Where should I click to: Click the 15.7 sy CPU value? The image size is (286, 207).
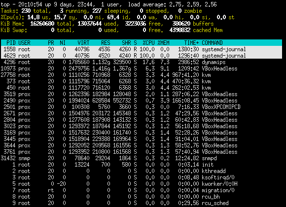[60, 17]
